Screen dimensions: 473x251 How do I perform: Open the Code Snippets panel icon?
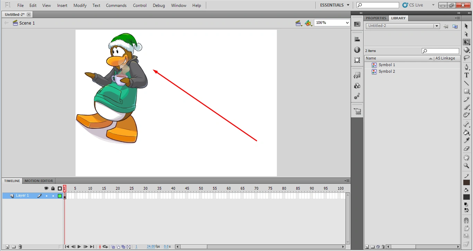point(357,75)
